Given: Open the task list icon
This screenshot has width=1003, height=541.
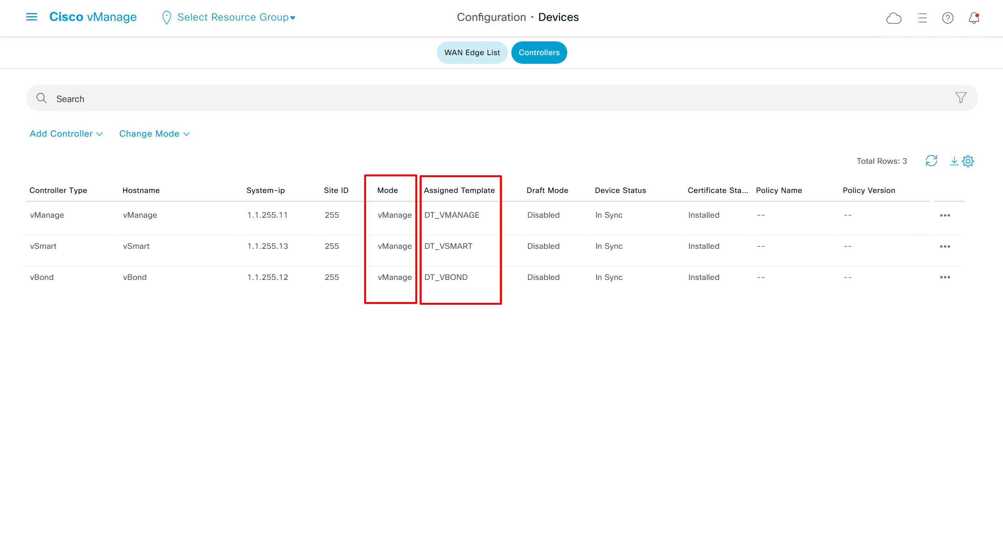Looking at the screenshot, I should 922,18.
